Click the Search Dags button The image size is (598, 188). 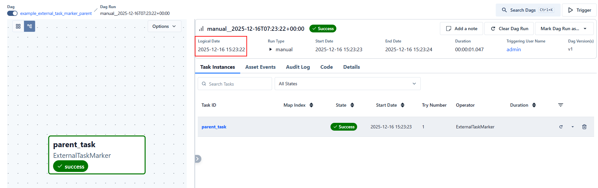528,10
